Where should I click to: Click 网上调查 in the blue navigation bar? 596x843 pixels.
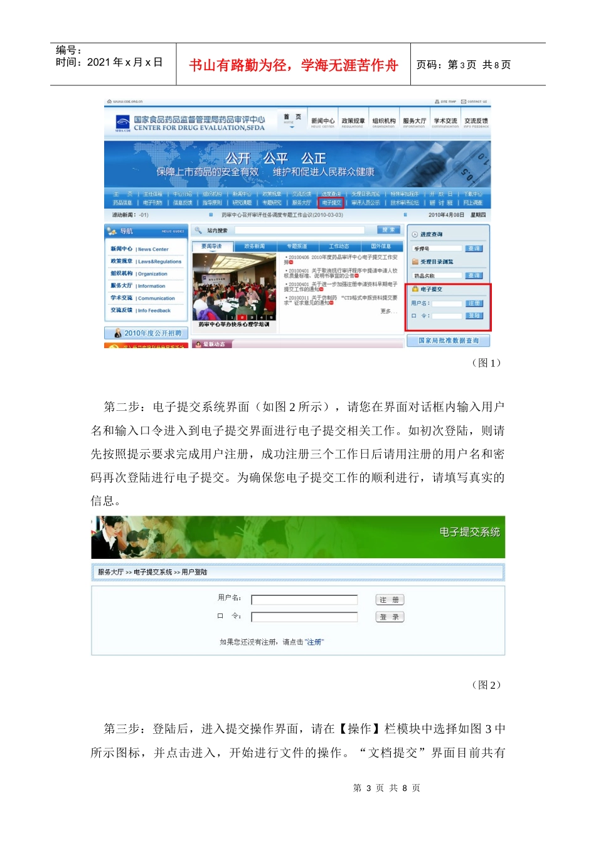click(472, 203)
